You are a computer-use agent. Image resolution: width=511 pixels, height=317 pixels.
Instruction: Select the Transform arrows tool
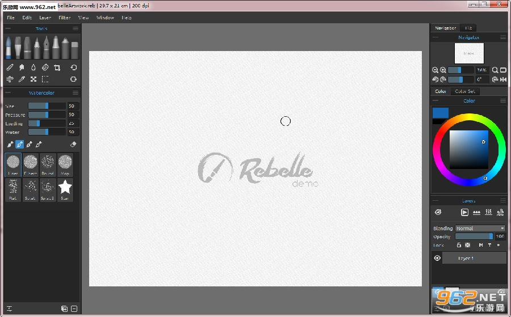point(33,79)
